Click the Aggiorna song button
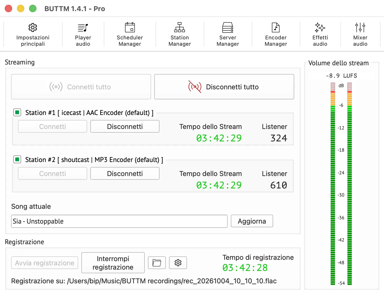 click(252, 221)
